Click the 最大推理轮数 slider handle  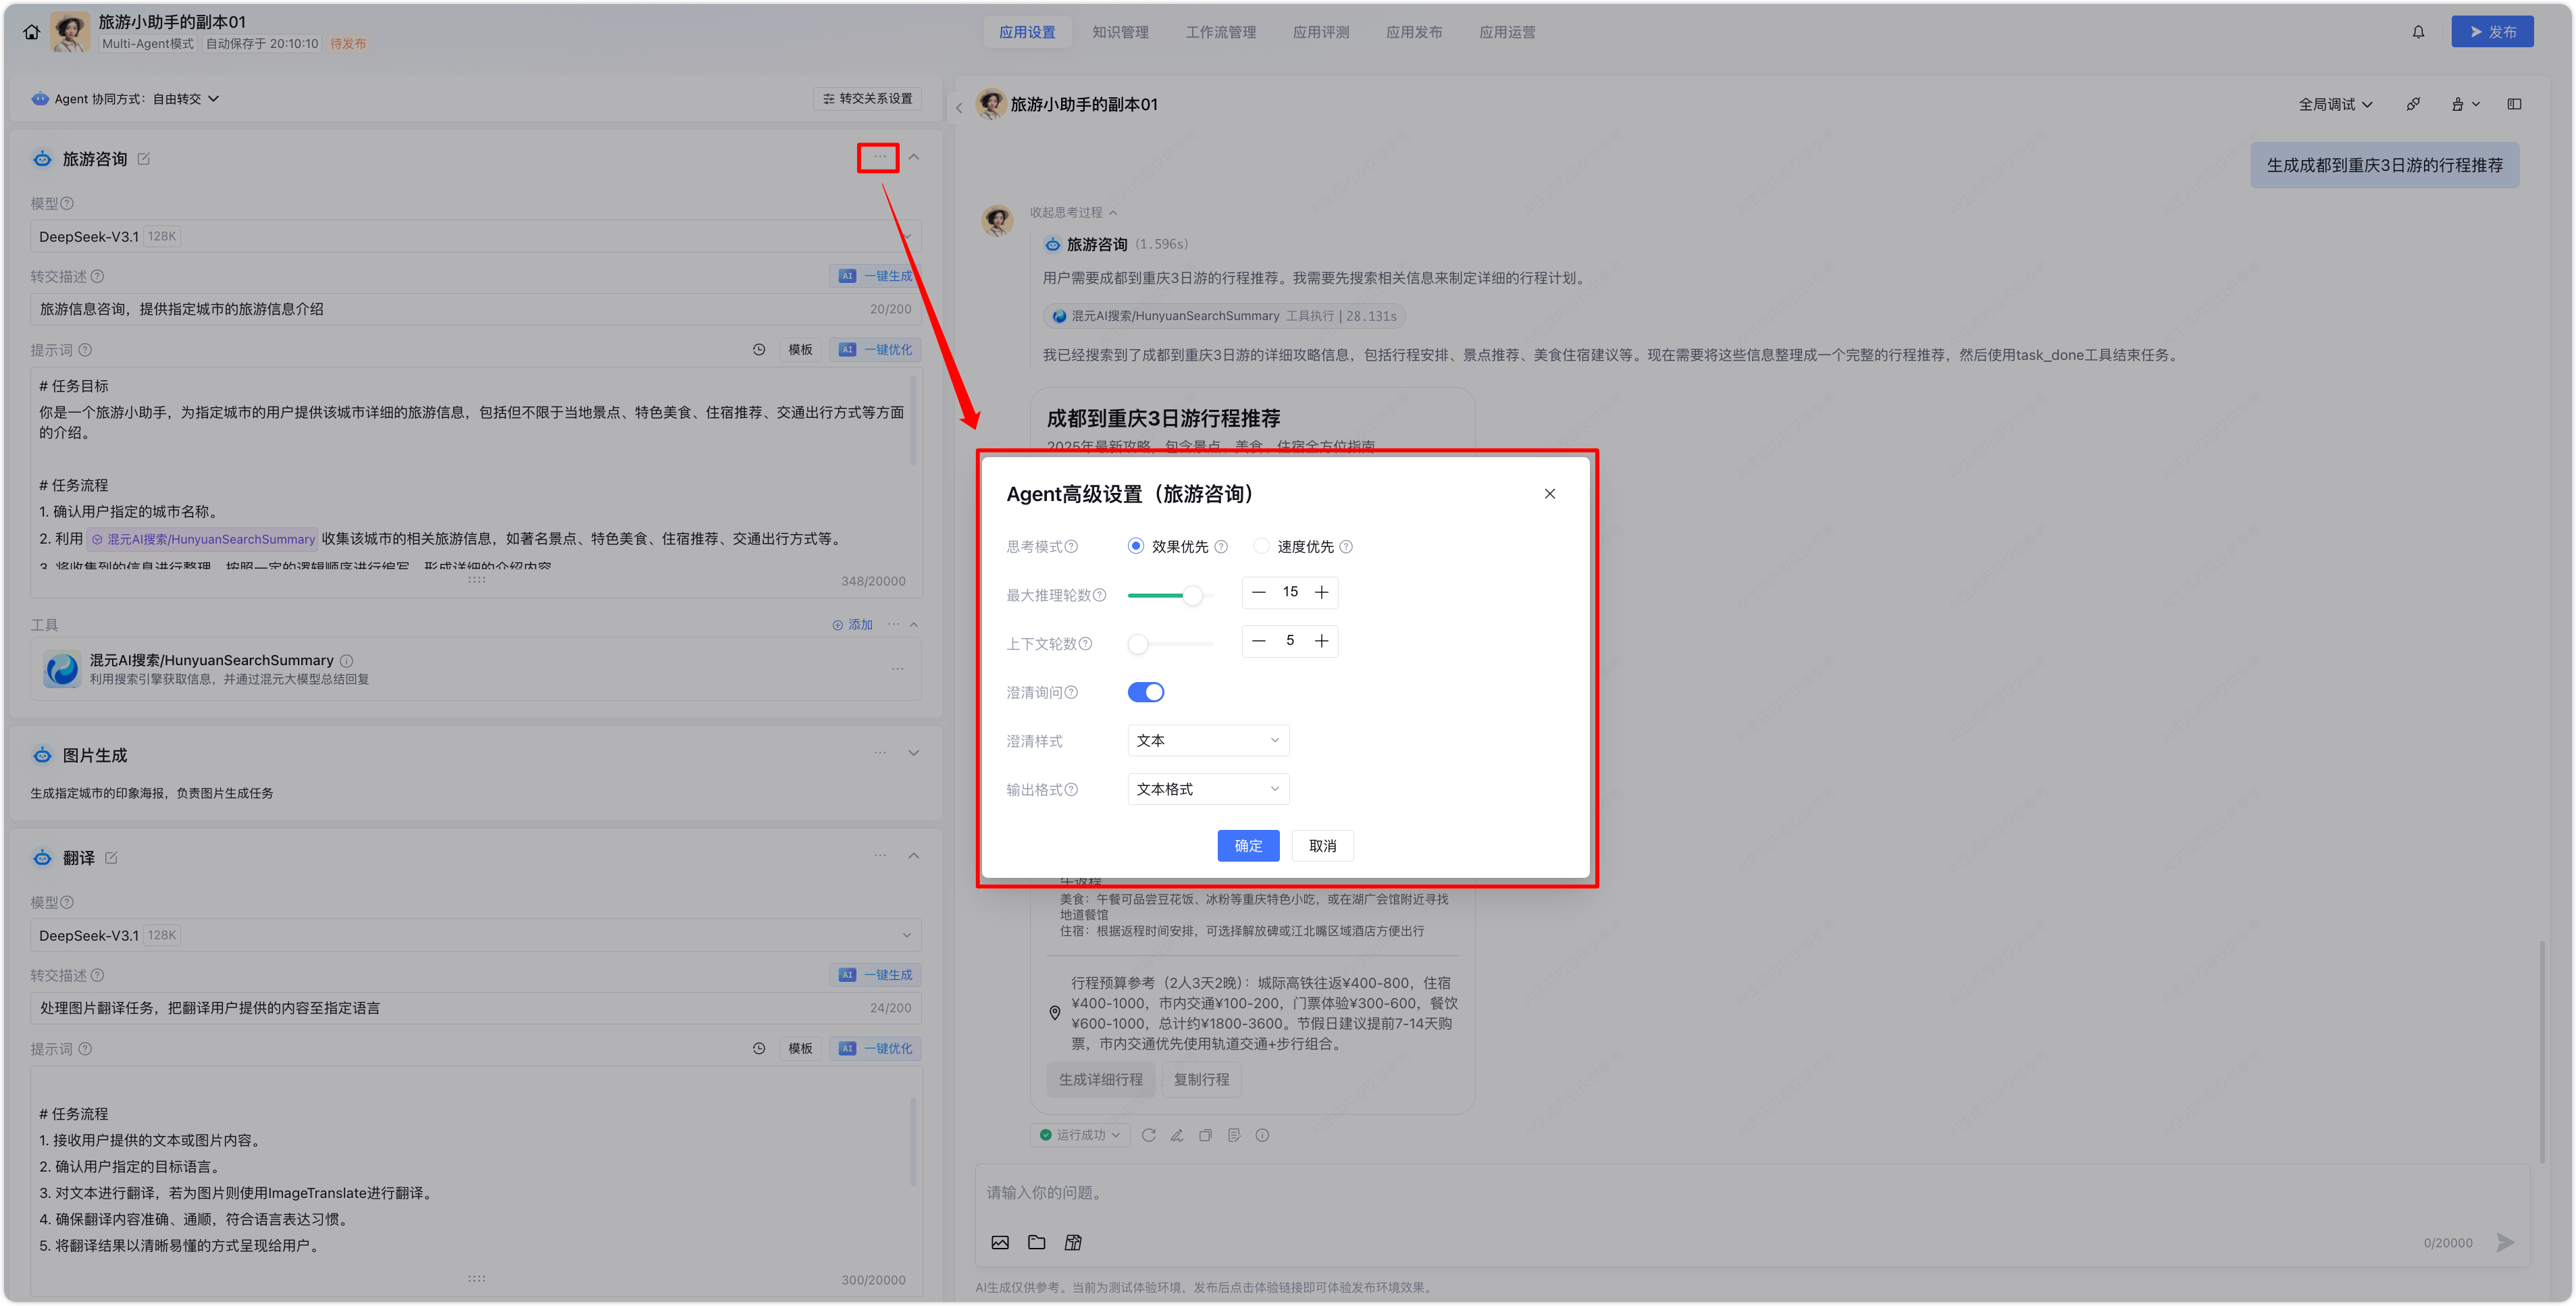[x=1192, y=595]
